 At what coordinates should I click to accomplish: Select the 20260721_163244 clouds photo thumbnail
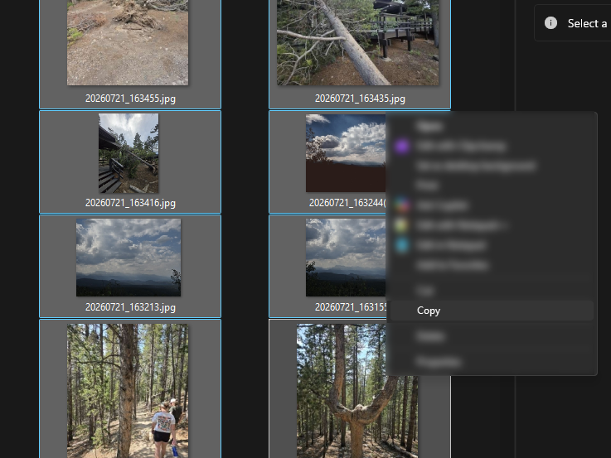pyautogui.click(x=346, y=153)
